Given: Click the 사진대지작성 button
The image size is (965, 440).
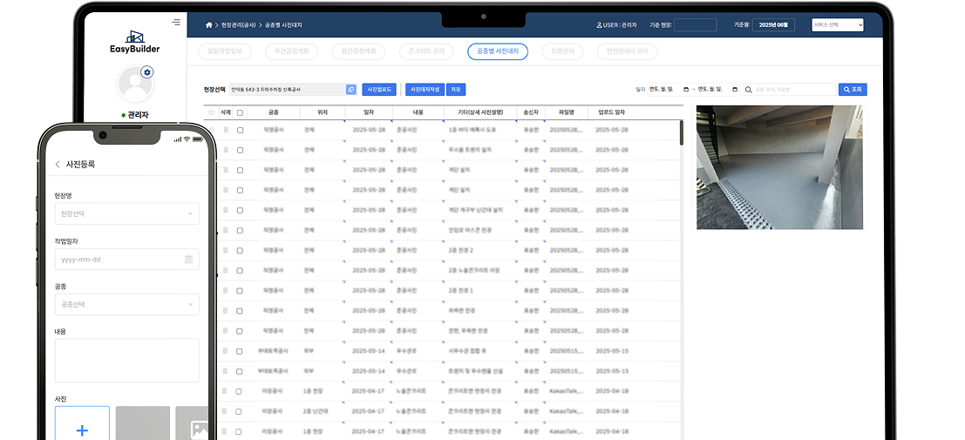Looking at the screenshot, I should (425, 90).
